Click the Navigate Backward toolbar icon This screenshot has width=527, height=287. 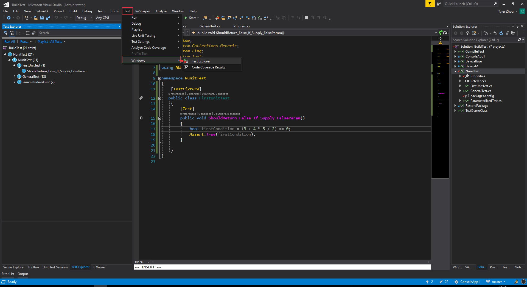pyautogui.click(x=9, y=18)
